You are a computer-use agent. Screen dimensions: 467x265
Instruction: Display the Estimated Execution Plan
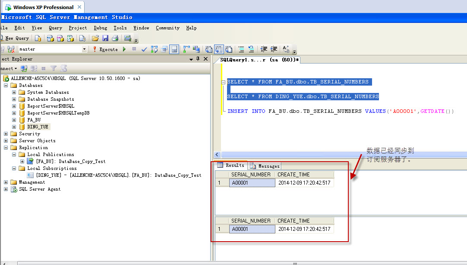coord(154,49)
